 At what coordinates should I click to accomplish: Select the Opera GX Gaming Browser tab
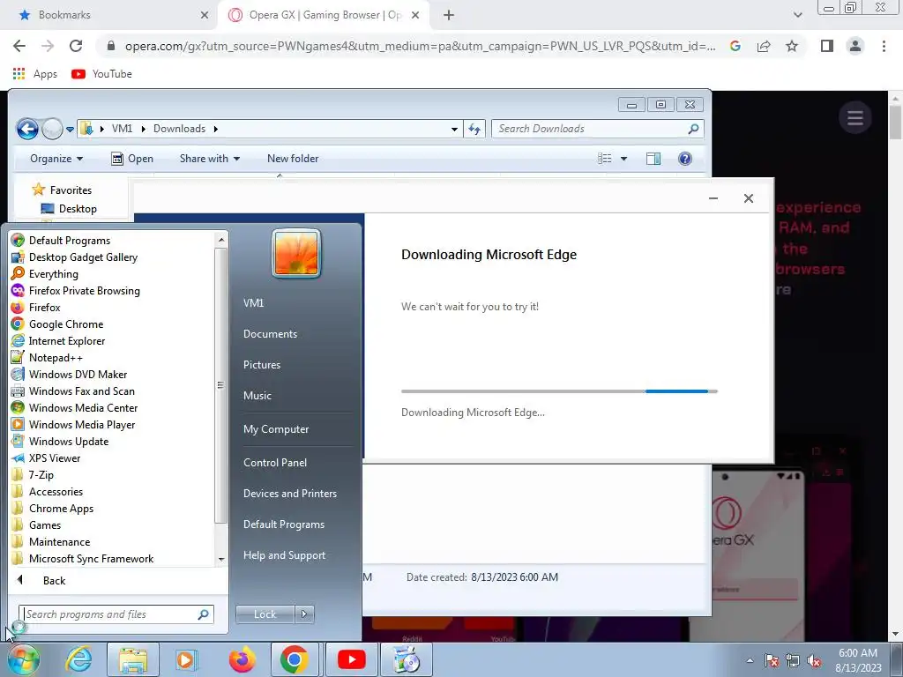(325, 15)
